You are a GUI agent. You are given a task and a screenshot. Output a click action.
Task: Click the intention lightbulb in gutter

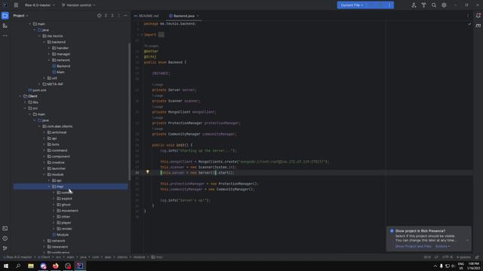tap(148, 172)
